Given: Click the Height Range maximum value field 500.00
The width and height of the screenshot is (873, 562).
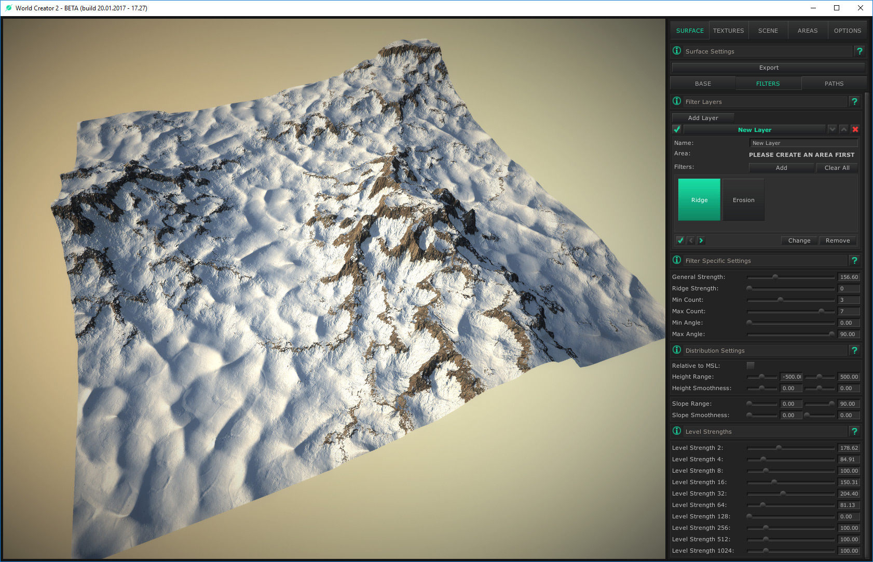Looking at the screenshot, I should [x=849, y=377].
